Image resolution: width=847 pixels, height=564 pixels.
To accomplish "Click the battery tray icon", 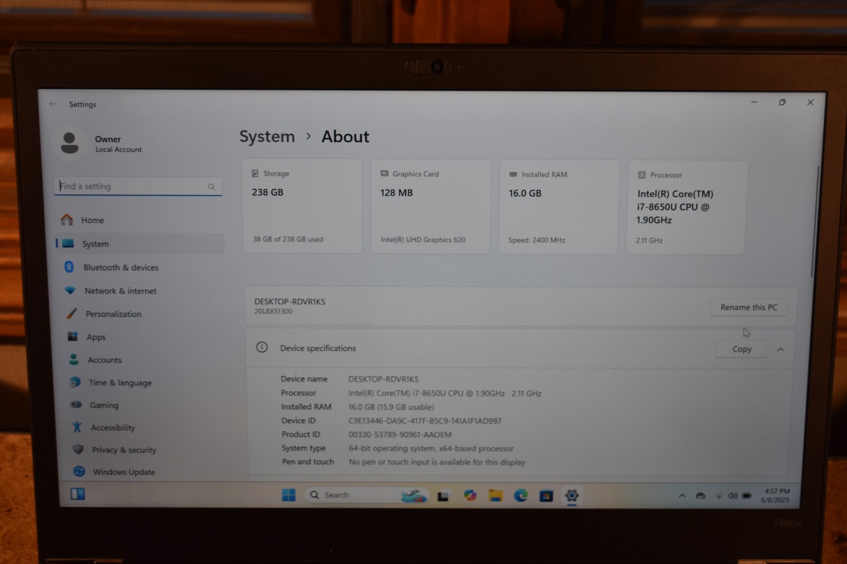I will [x=746, y=496].
